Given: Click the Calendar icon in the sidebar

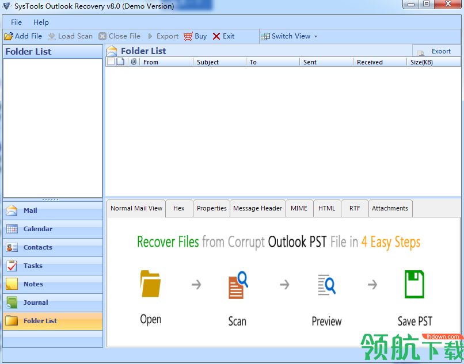Looking at the screenshot, I should [x=12, y=229].
